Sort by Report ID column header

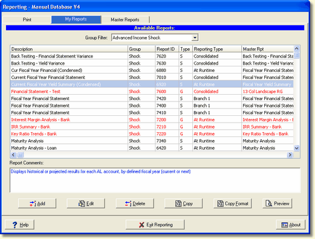coord(167,49)
